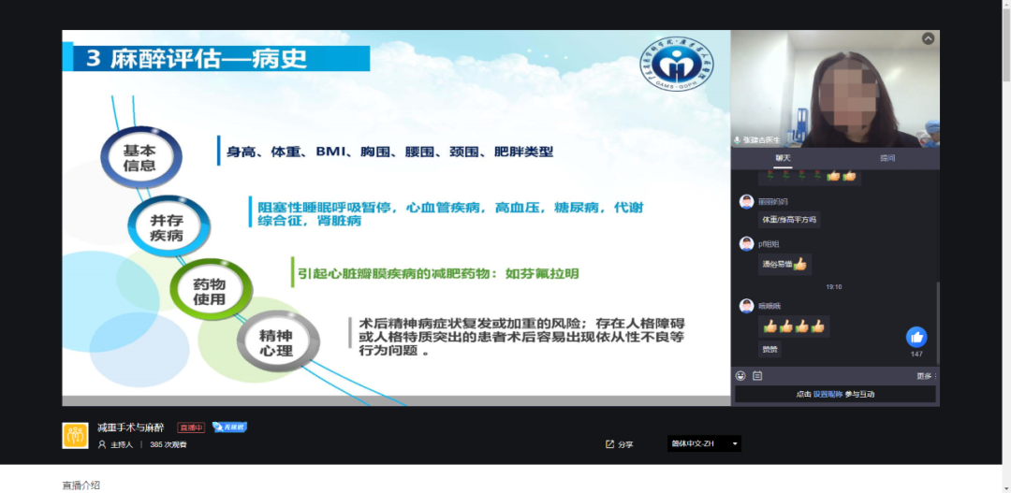The image size is (1011, 493).
Task: Click the notice icon beside the emoji button
Action: 757,376
